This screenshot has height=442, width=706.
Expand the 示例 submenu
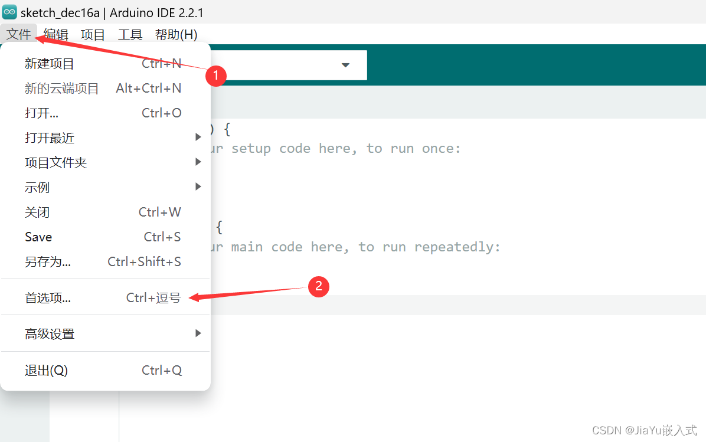coord(105,187)
